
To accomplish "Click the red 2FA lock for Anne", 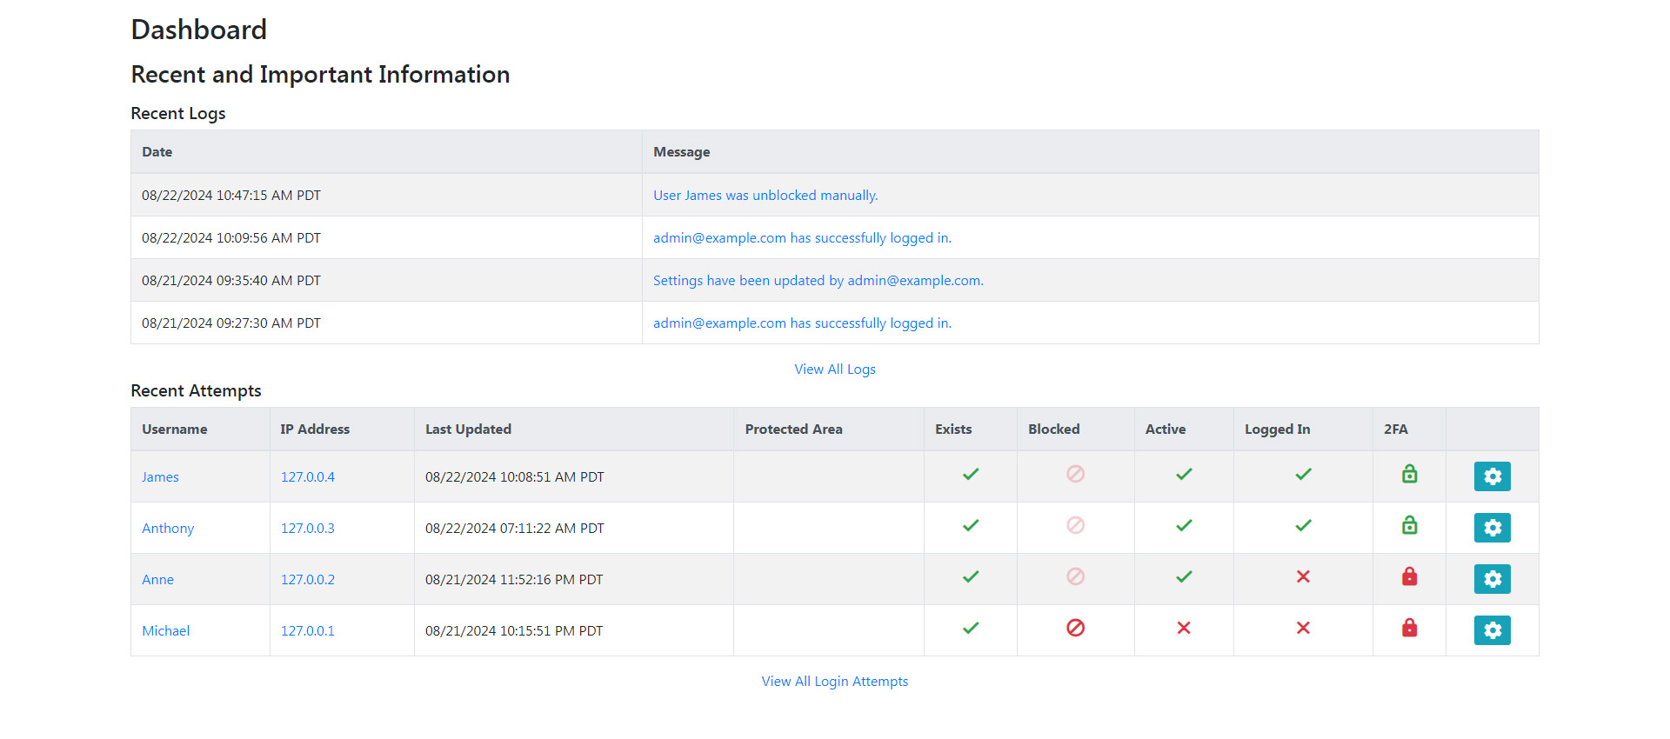I will [x=1409, y=576].
